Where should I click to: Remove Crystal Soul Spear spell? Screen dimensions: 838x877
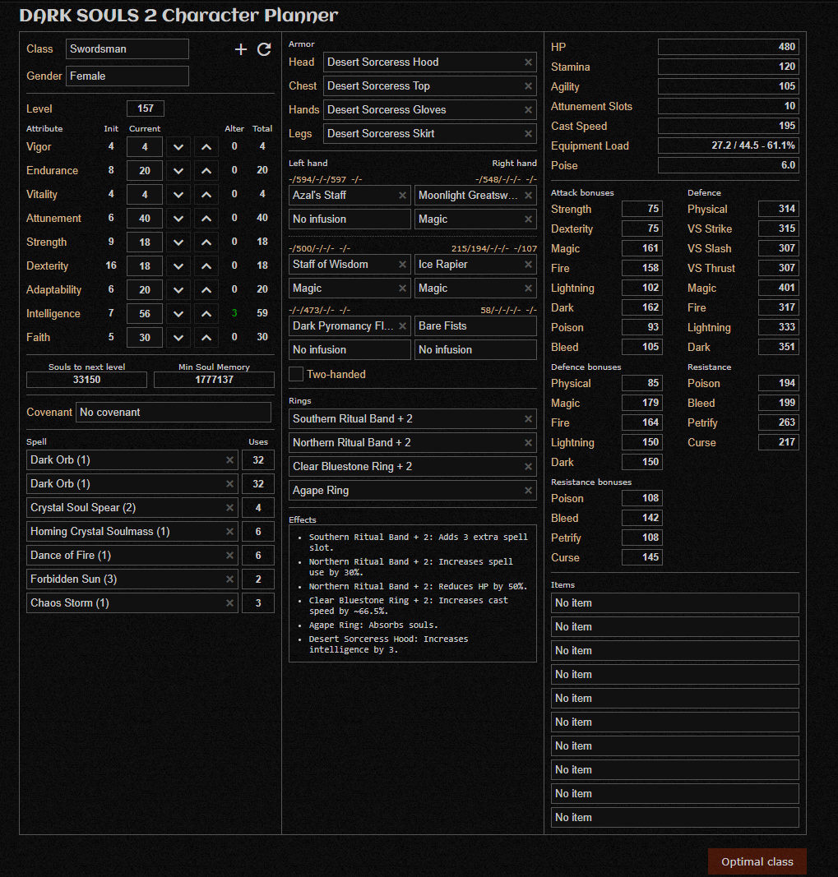pos(229,508)
